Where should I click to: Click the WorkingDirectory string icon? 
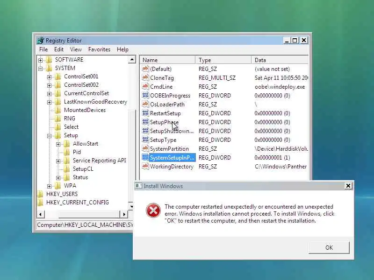[145, 166]
